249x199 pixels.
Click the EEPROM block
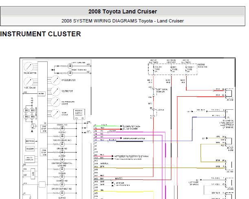[30, 141]
